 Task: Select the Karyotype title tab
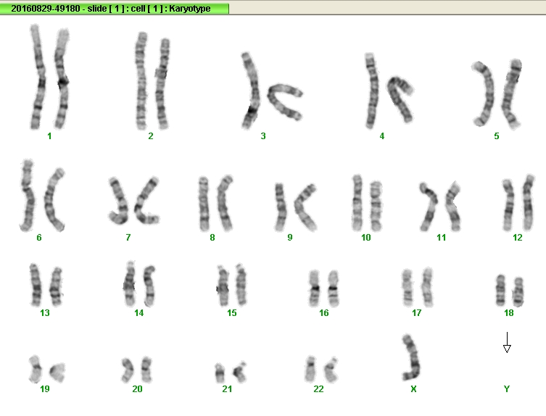click(x=115, y=9)
